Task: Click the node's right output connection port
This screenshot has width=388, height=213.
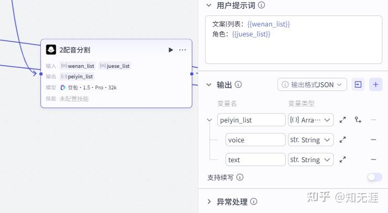Action: pos(192,74)
